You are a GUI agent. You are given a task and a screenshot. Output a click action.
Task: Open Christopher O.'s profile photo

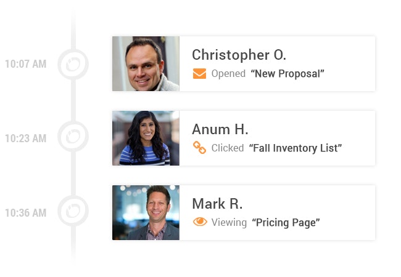pyautogui.click(x=146, y=63)
